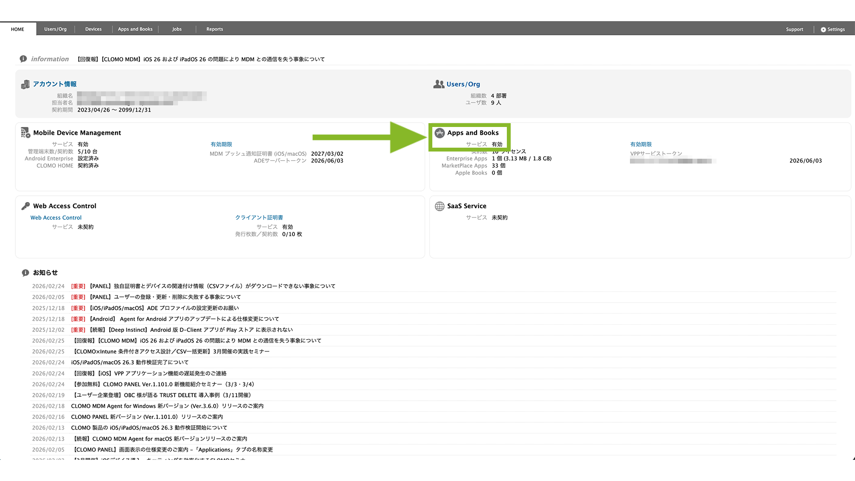Click the クライアント証明書 link
The image size is (855, 481).
[x=259, y=217]
